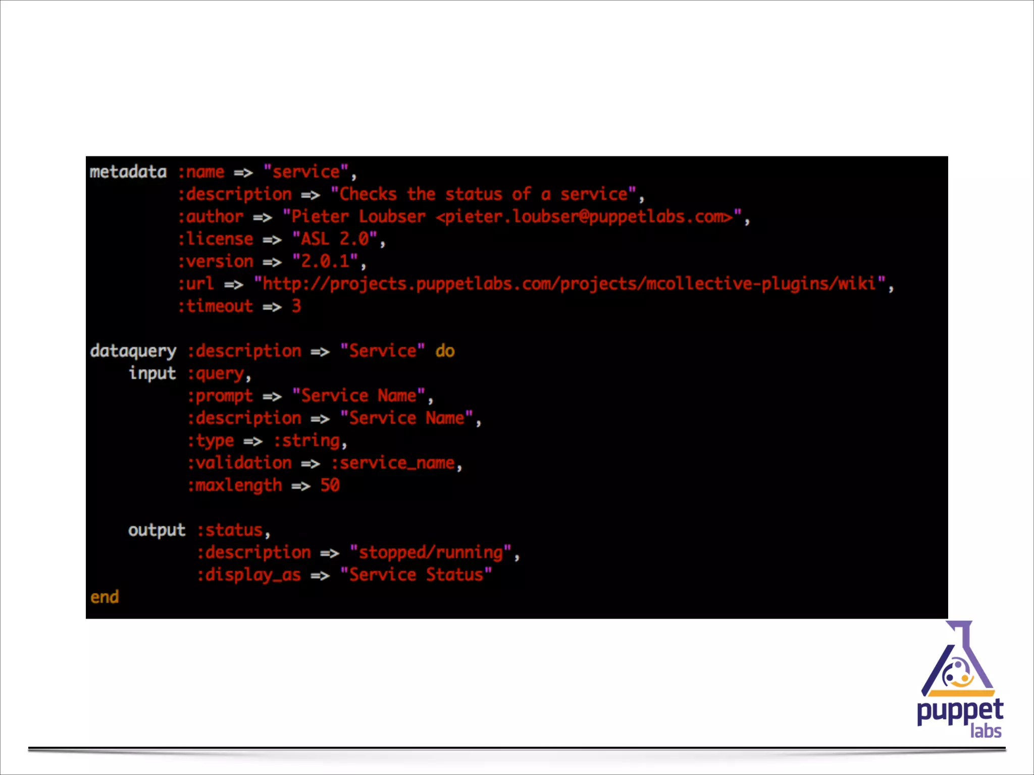Click the ':string' type symbol

point(306,440)
